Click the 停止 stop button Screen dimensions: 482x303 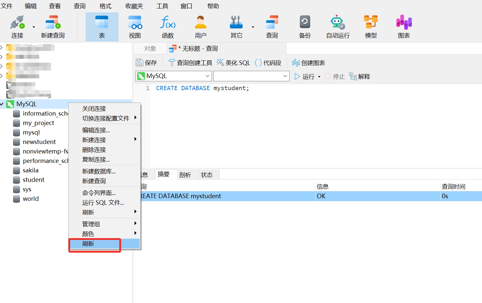pyautogui.click(x=335, y=76)
